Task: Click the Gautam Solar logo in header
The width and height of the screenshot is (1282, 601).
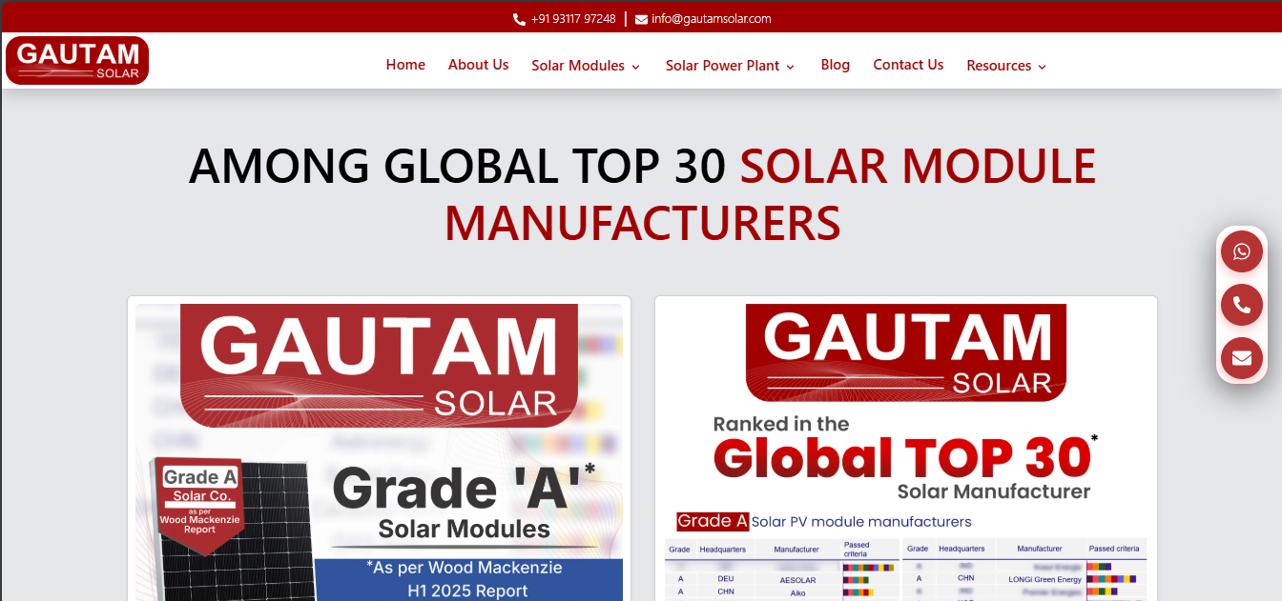Action: click(x=77, y=61)
